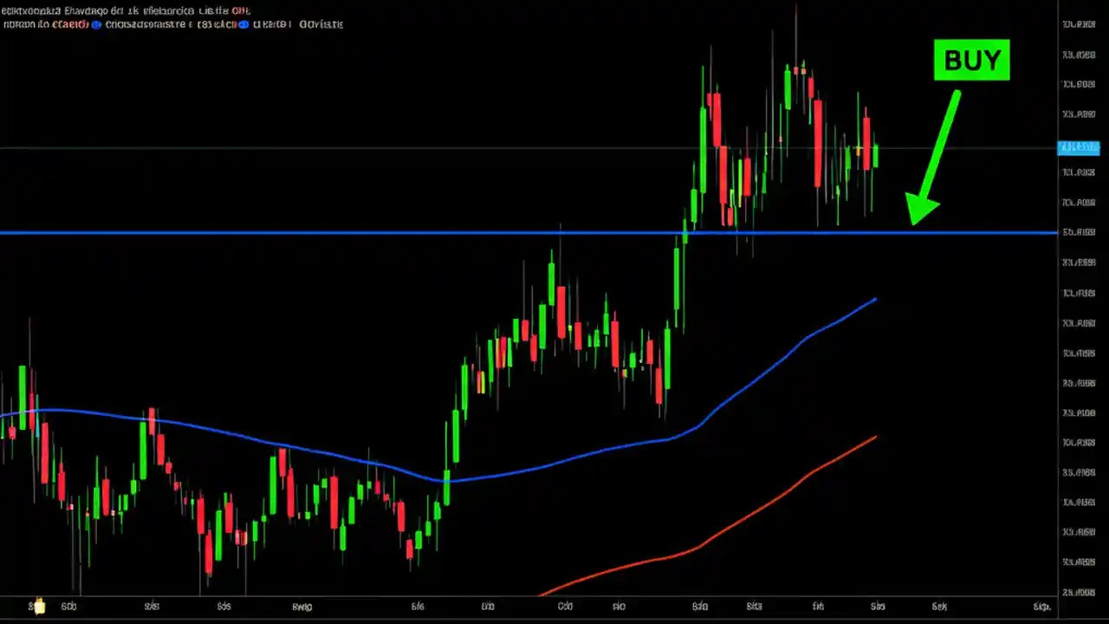Select the blue horizontal support line
Image resolution: width=1109 pixels, height=624 pixels.
tap(347, 232)
